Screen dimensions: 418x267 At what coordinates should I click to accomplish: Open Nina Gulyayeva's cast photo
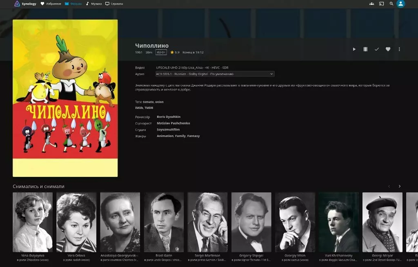pyautogui.click(x=33, y=222)
